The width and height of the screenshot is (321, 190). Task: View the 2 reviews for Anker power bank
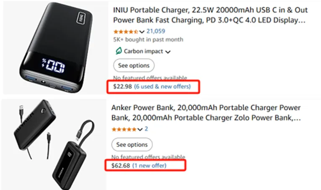point(146,129)
